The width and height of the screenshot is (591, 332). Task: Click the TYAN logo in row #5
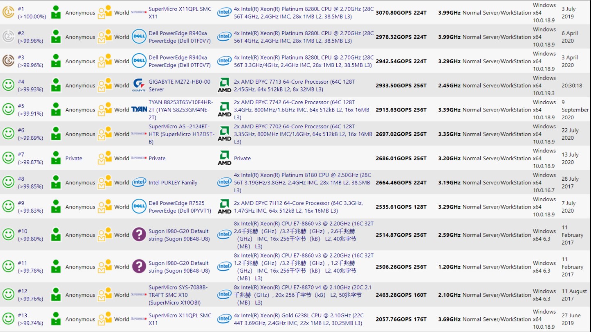pyautogui.click(x=139, y=109)
